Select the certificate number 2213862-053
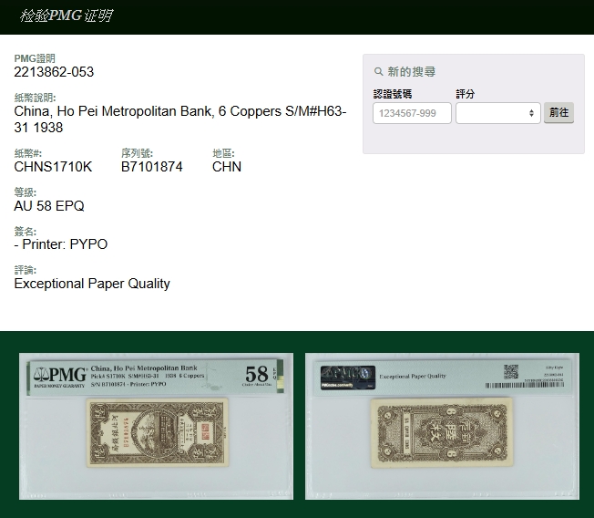Viewport: 594px width, 518px height. click(x=54, y=72)
